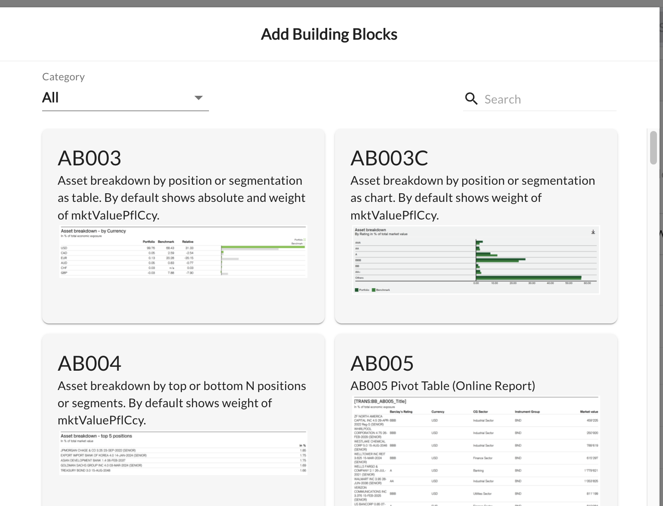Open the AB003C rating bar chart thumbnail
Image resolution: width=663 pixels, height=506 pixels.
pos(475,260)
